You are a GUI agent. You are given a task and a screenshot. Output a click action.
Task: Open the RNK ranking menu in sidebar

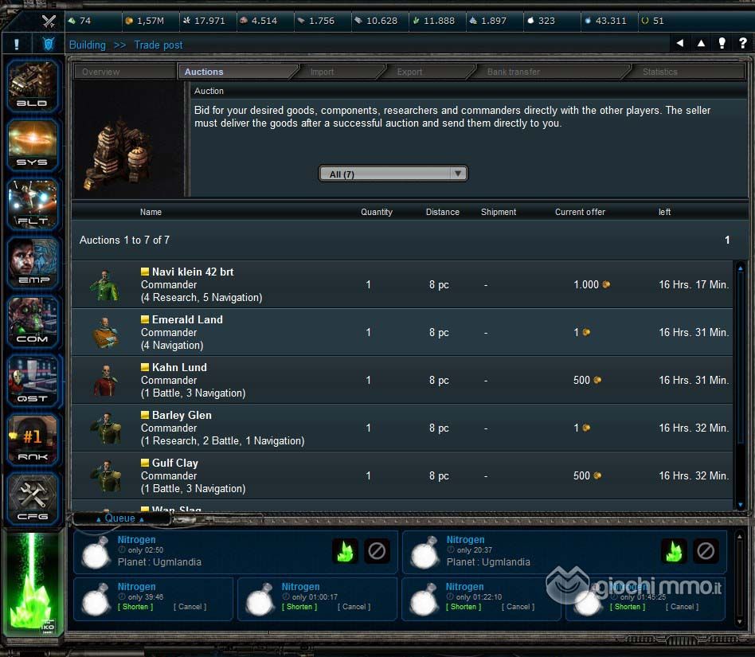33,440
